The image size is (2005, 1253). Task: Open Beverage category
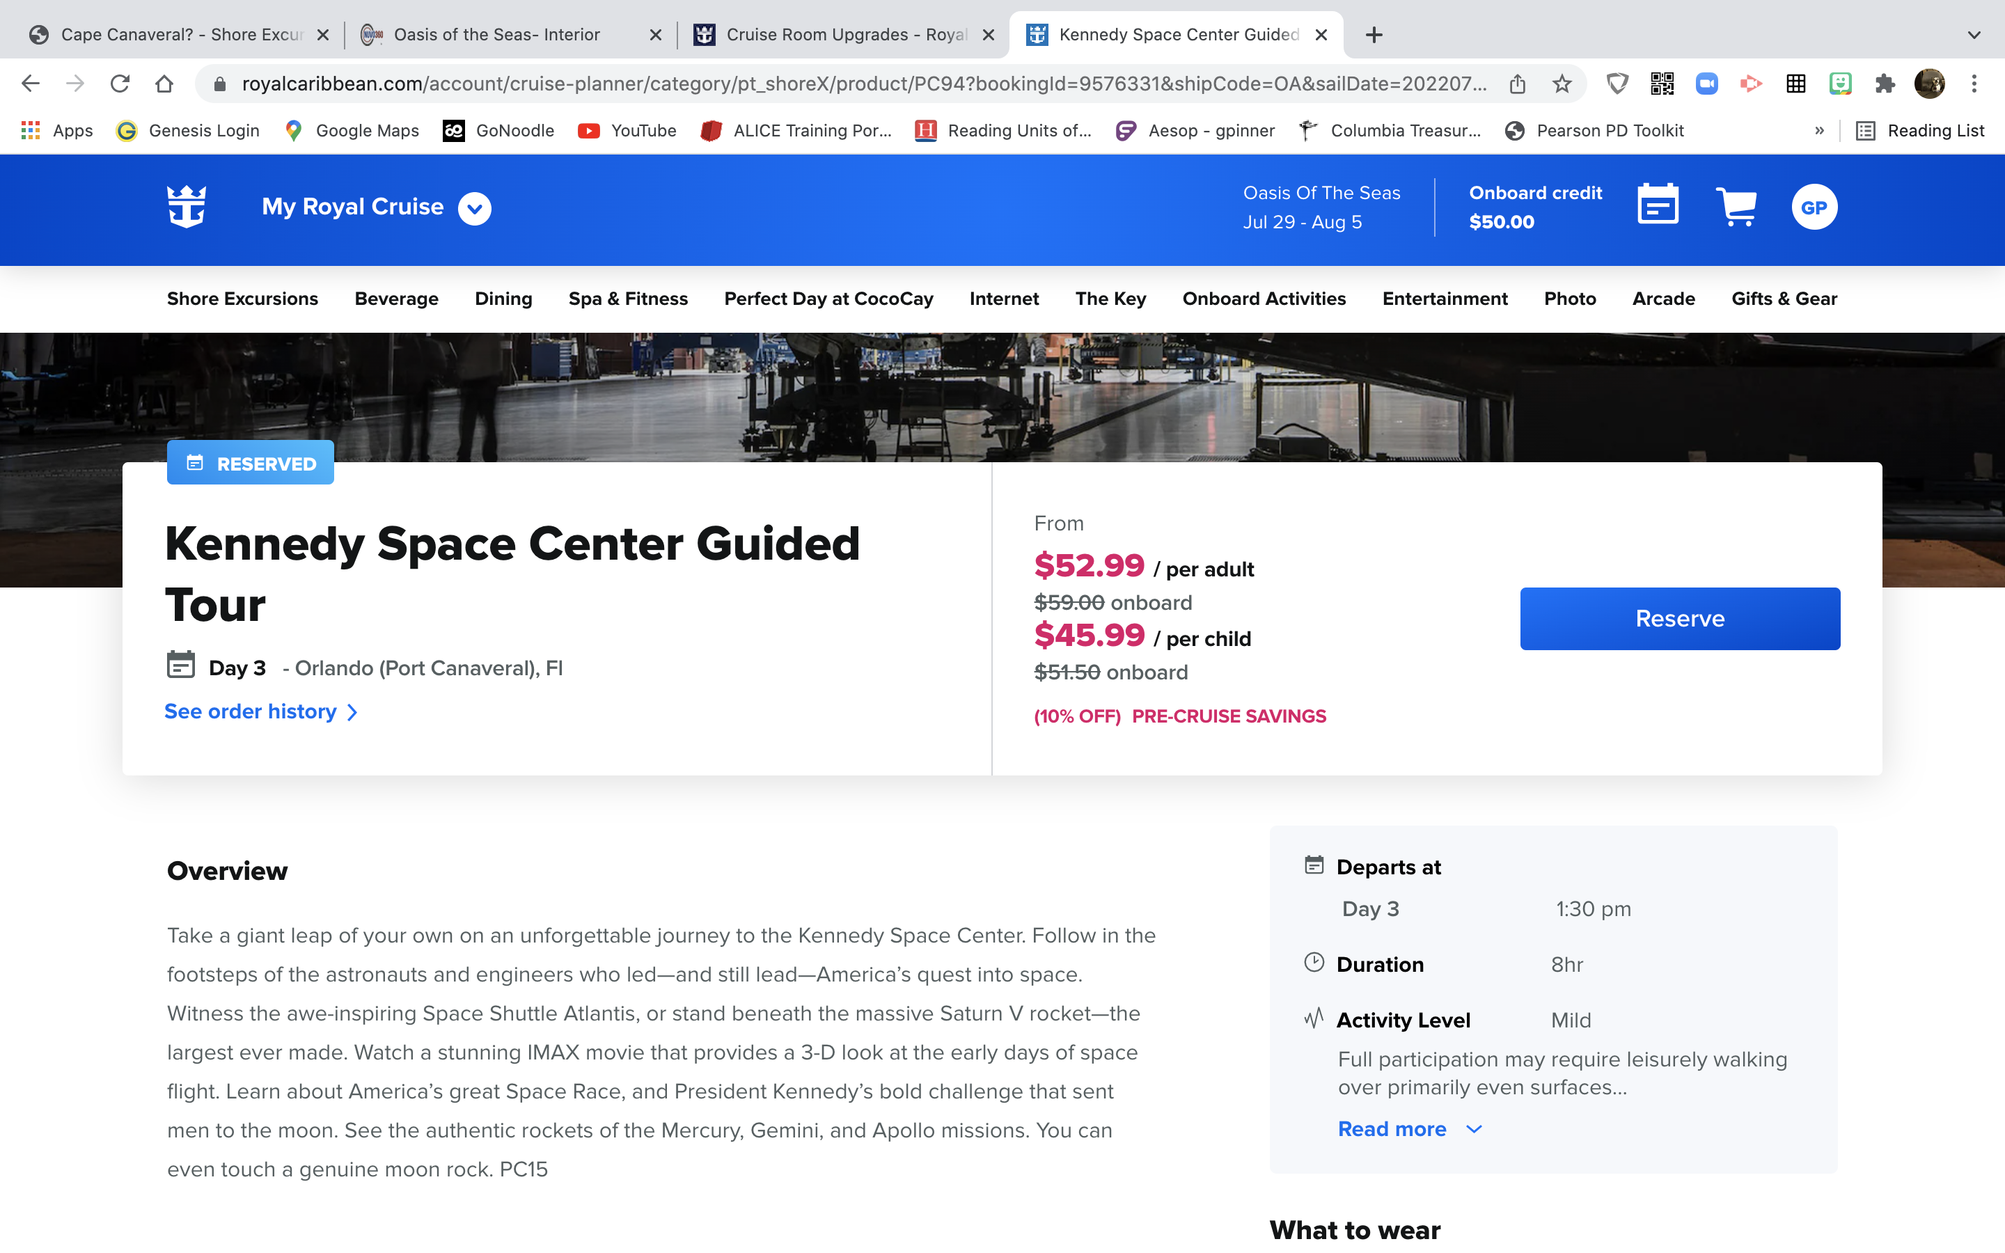pyautogui.click(x=397, y=299)
